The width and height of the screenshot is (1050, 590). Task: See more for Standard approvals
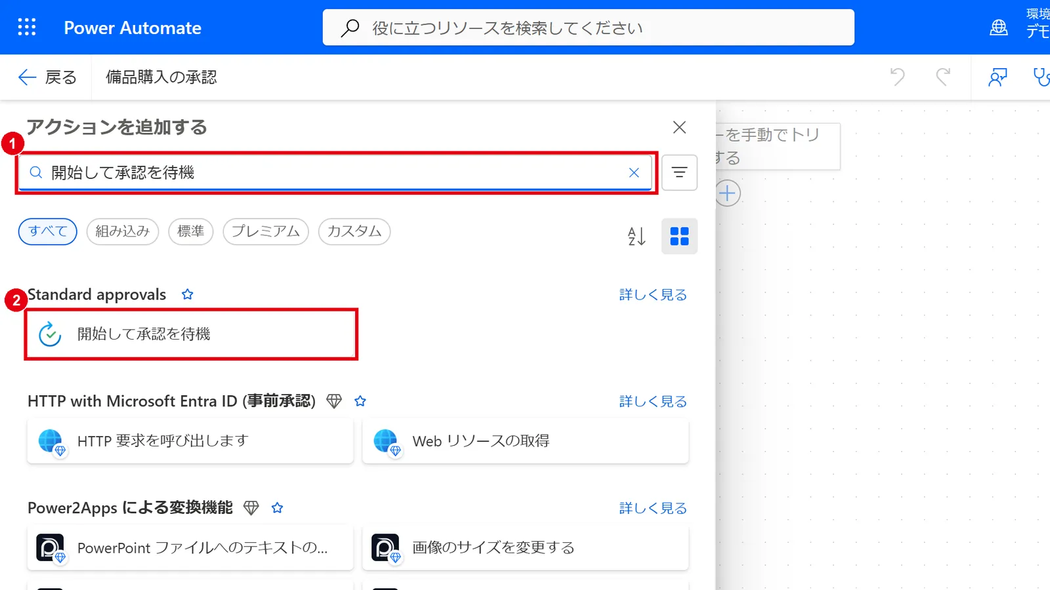pyautogui.click(x=653, y=295)
